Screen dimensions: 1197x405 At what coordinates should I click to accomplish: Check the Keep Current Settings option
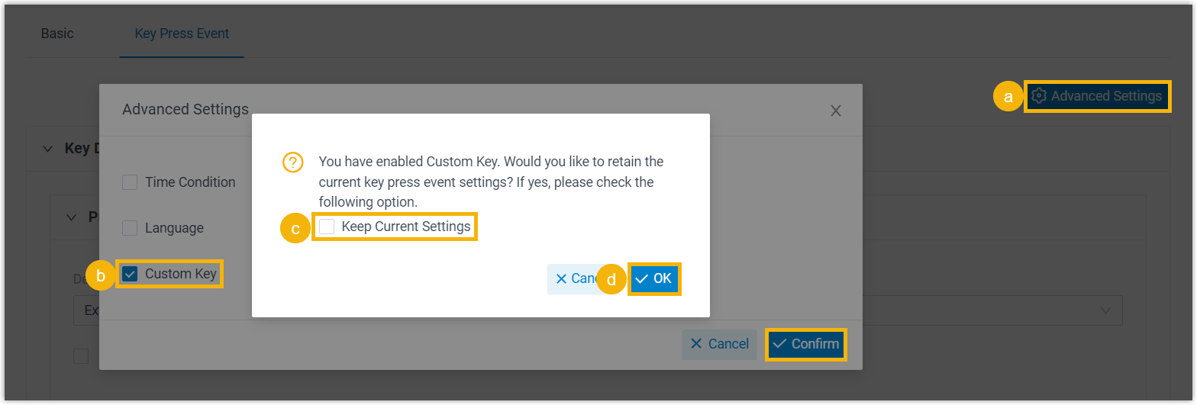click(327, 227)
